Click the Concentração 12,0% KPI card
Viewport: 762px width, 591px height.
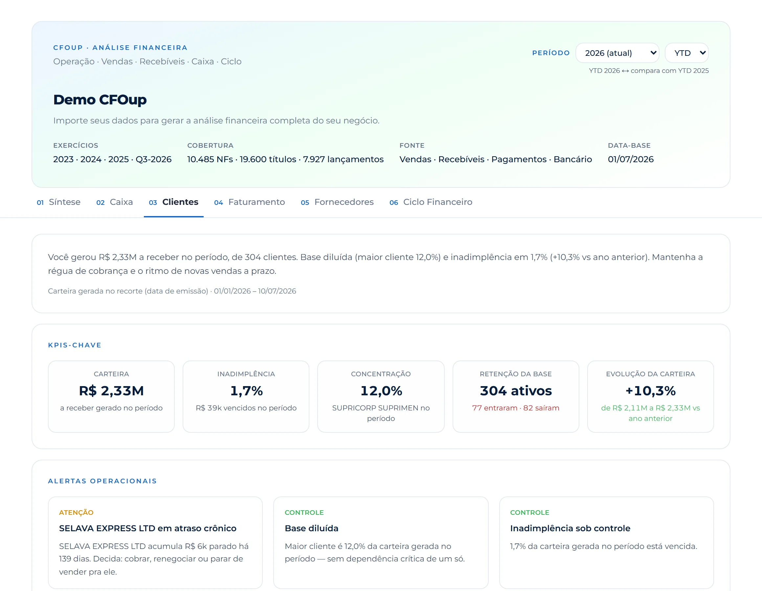[x=381, y=397]
